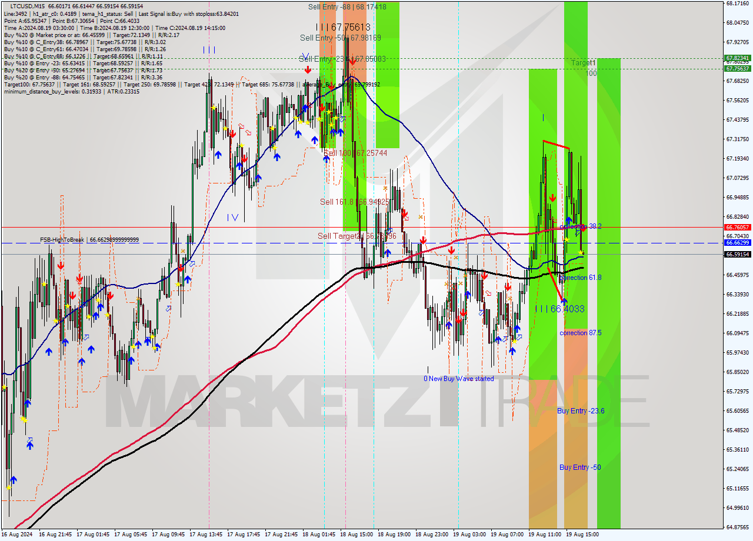The height and width of the screenshot is (541, 753).
Task: Click the 68.04750 price scale value
Action: click(737, 22)
